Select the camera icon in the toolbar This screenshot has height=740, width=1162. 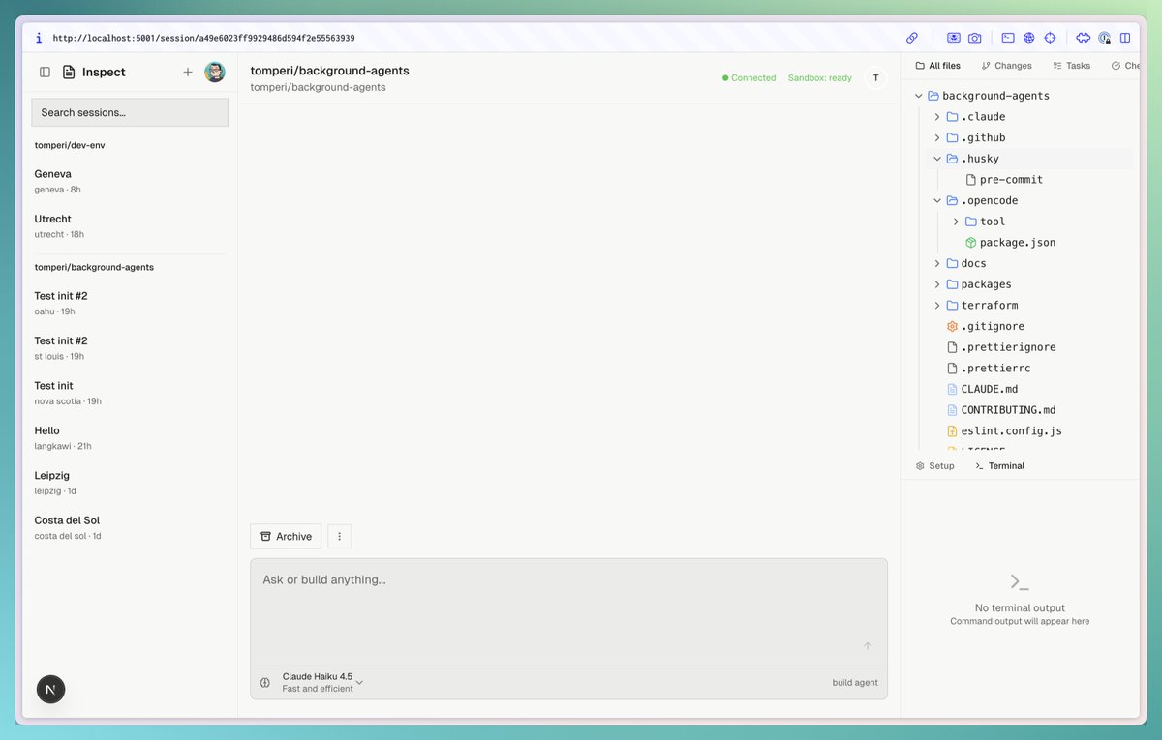coord(973,38)
